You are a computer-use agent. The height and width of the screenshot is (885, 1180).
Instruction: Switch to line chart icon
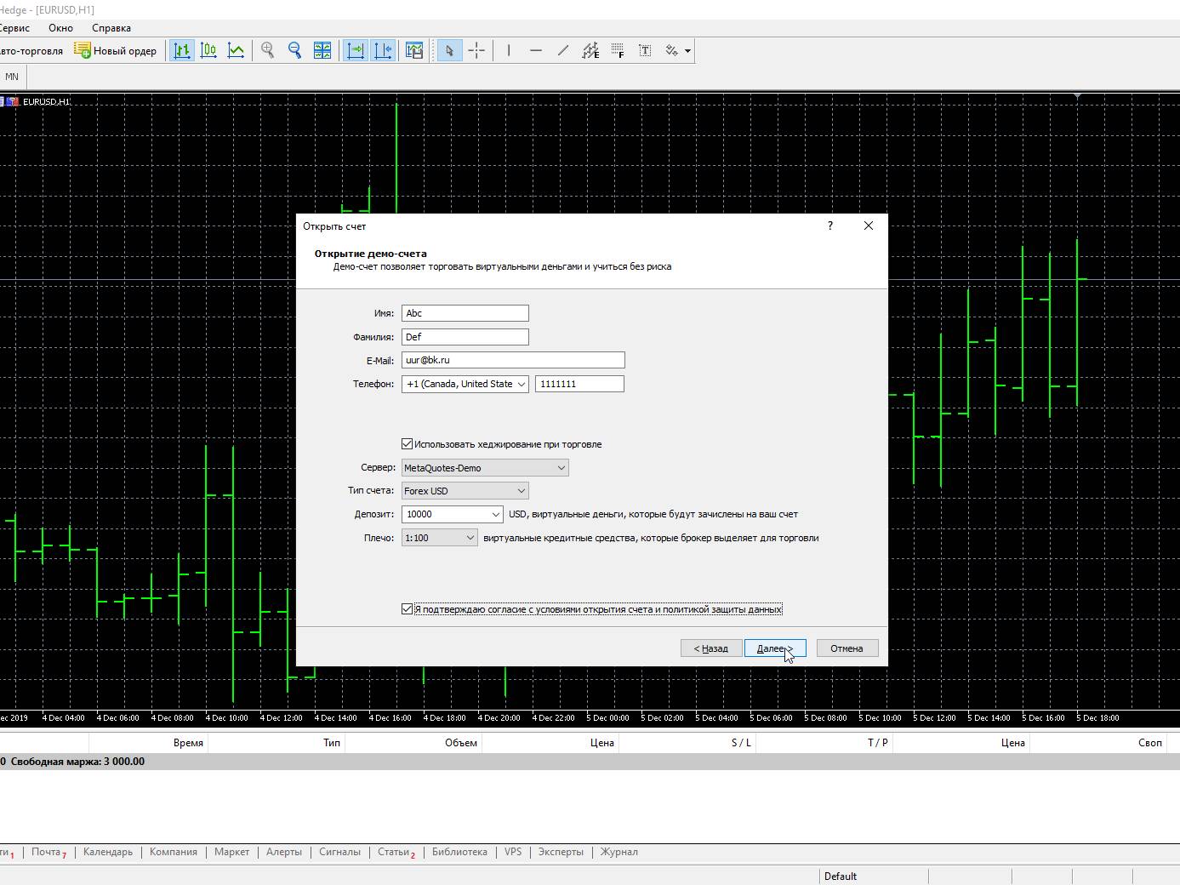coord(236,51)
